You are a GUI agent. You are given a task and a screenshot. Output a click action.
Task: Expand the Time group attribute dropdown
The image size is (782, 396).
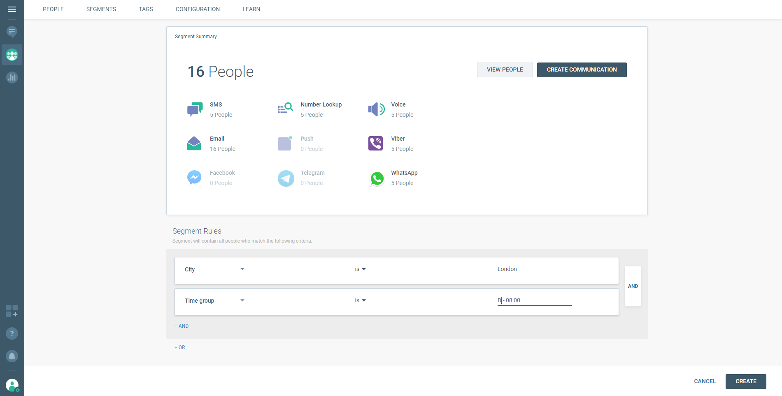click(x=242, y=301)
